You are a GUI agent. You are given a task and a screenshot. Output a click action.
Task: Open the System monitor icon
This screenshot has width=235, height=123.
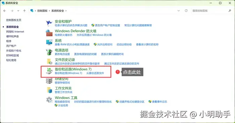click(49, 42)
